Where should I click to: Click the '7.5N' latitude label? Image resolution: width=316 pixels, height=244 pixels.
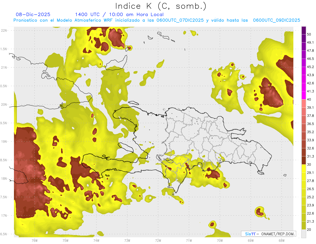(x=4, y=197)
